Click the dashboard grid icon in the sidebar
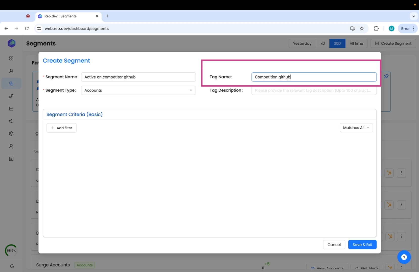 click(x=11, y=59)
